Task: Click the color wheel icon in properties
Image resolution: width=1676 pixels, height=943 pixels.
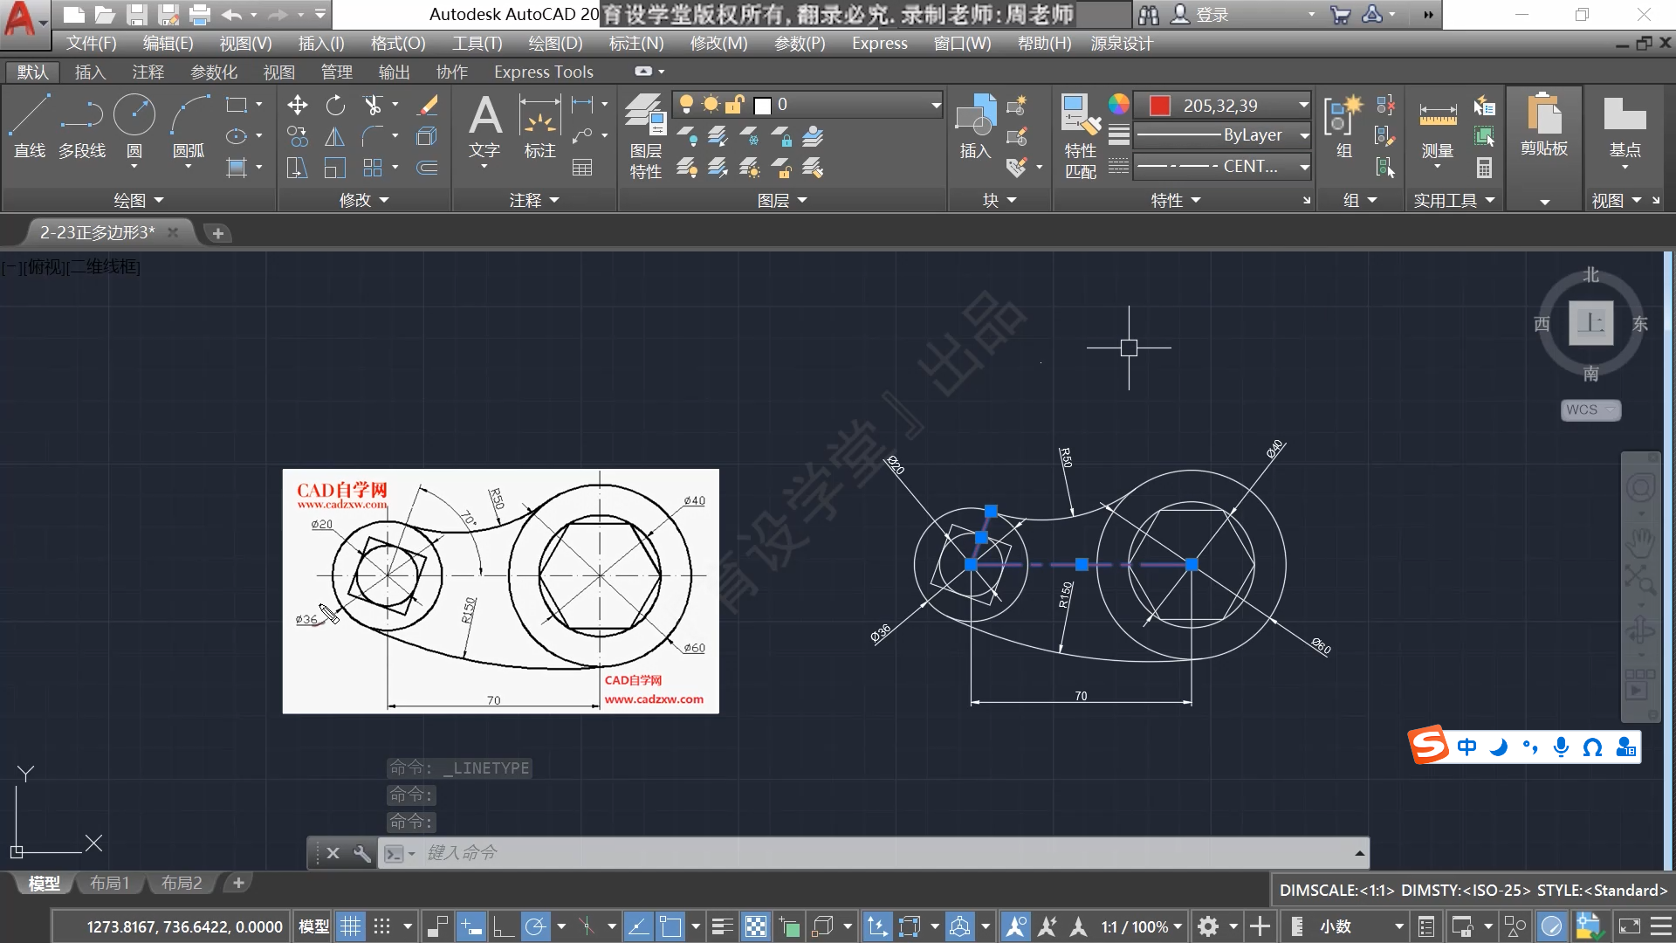Action: click(x=1119, y=105)
